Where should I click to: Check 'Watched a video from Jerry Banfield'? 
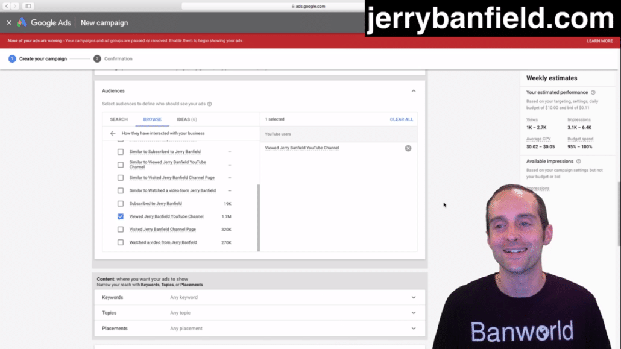121,242
